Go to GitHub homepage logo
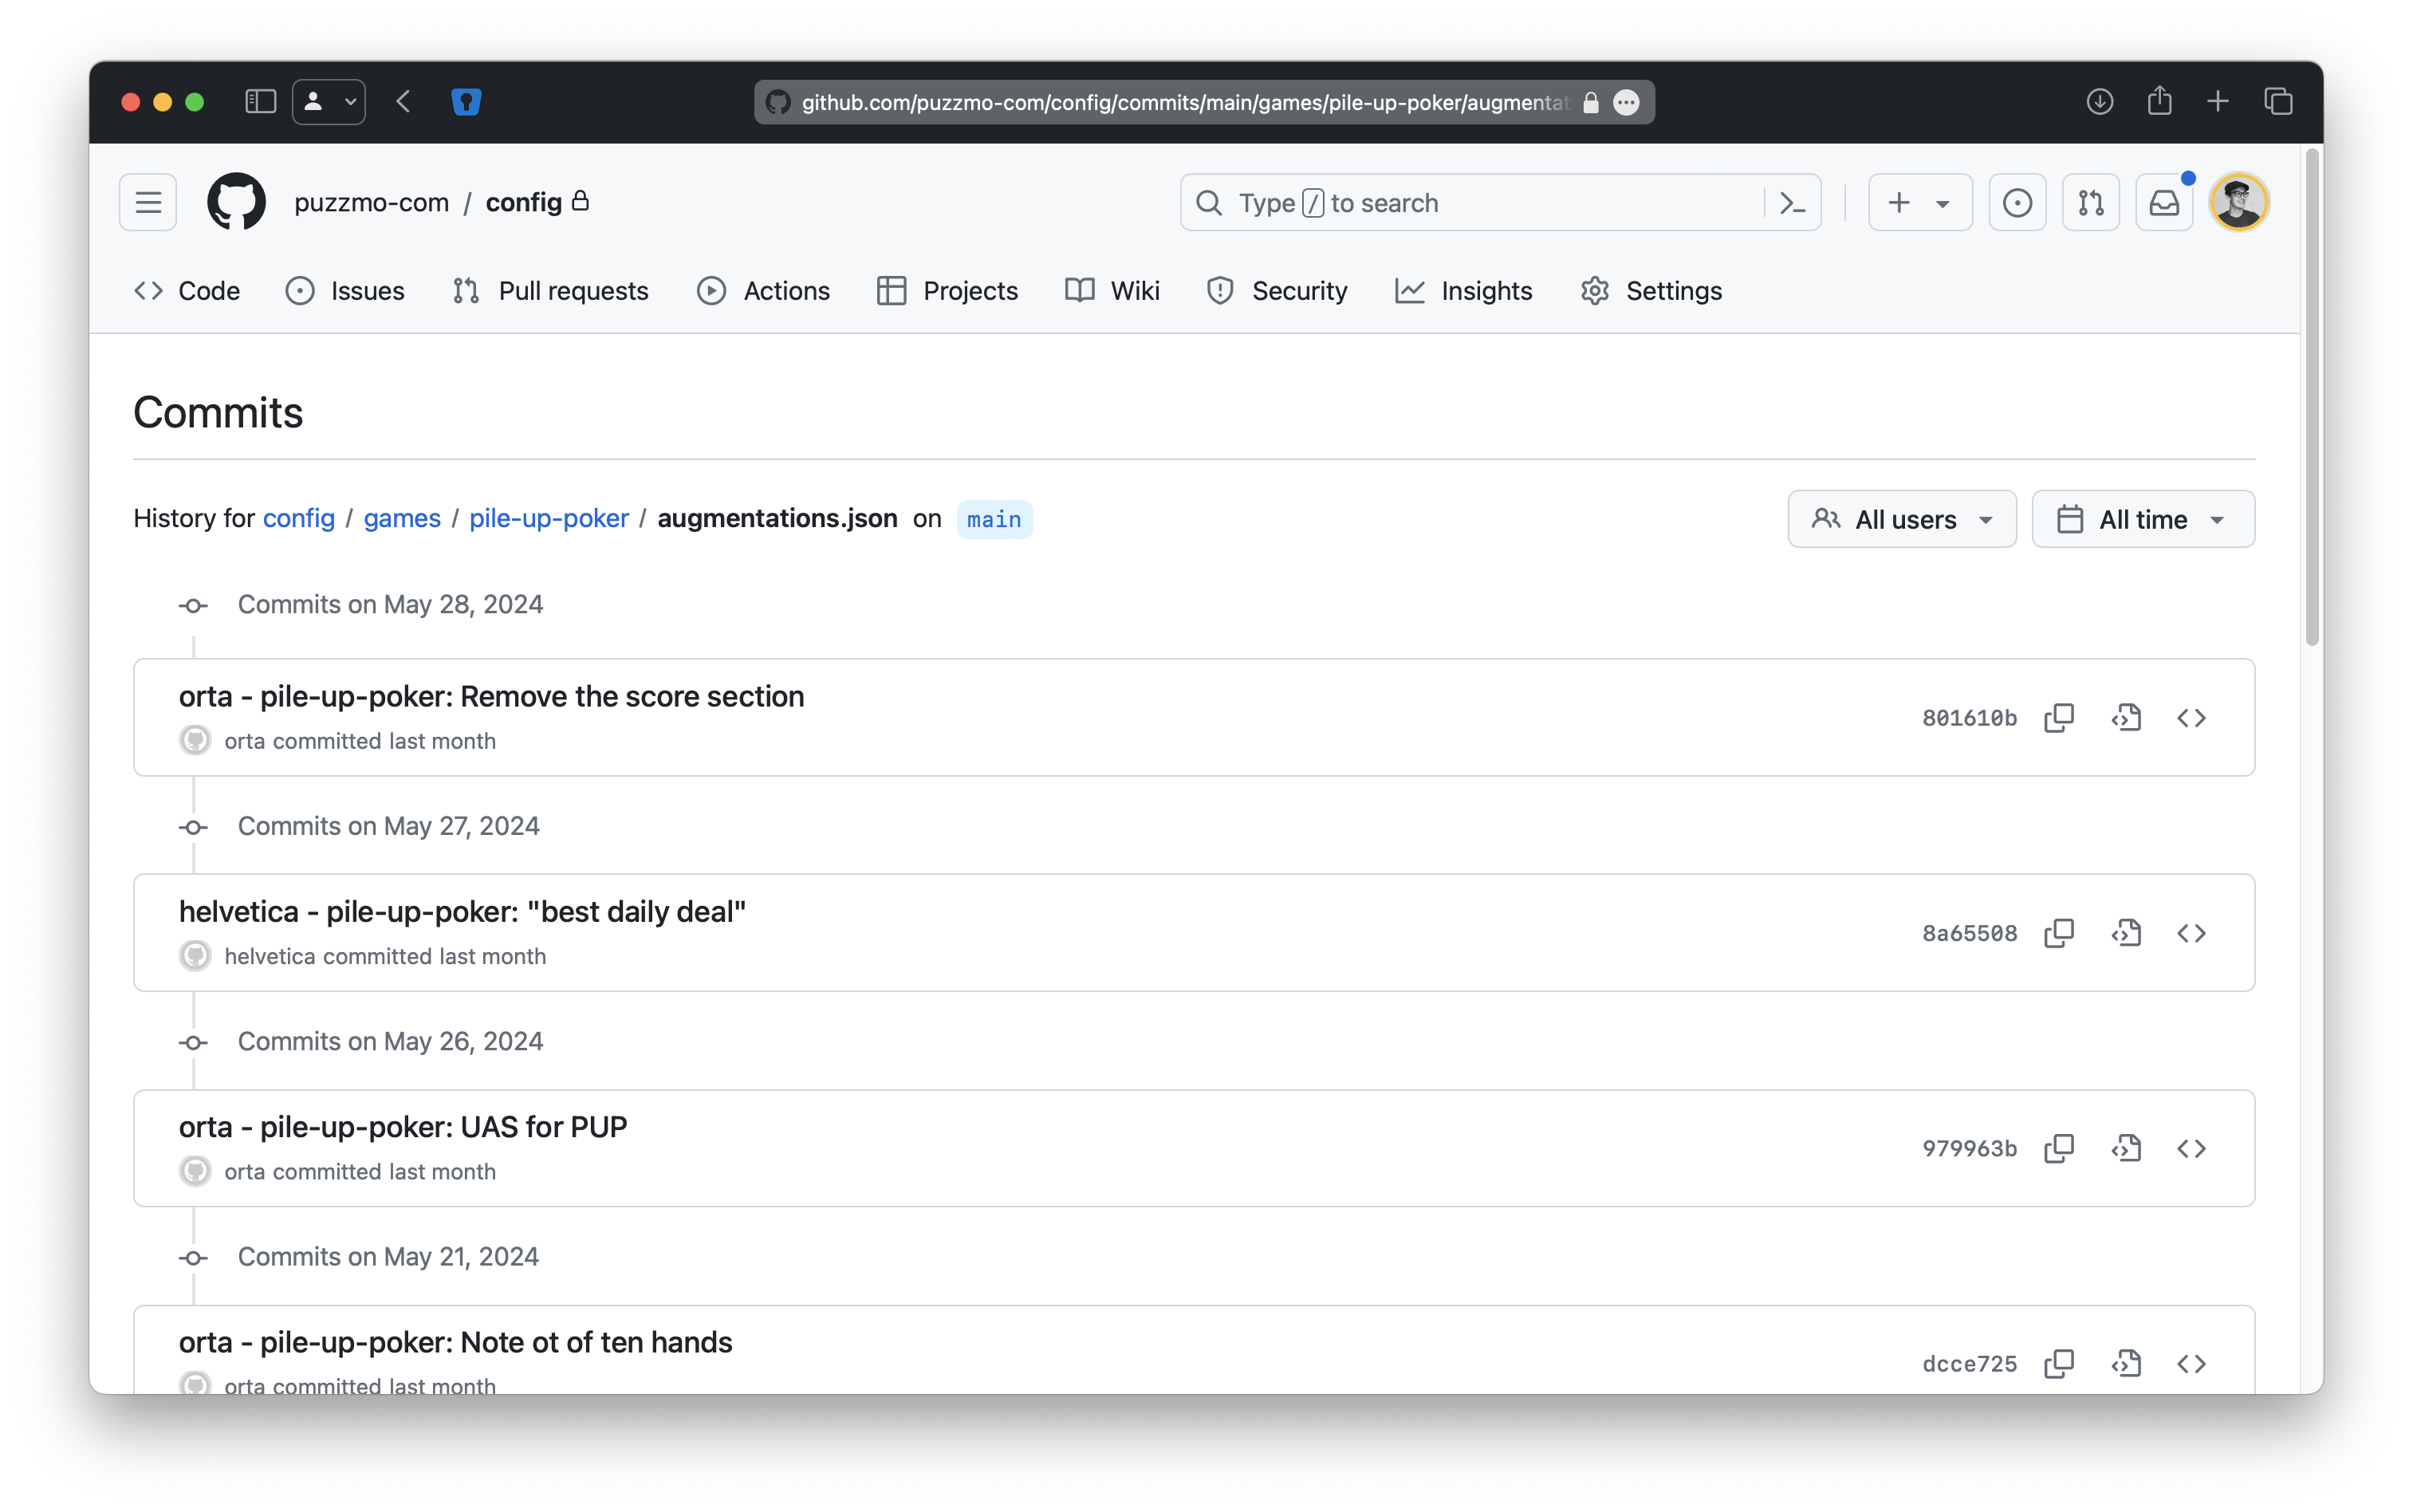 236,203
